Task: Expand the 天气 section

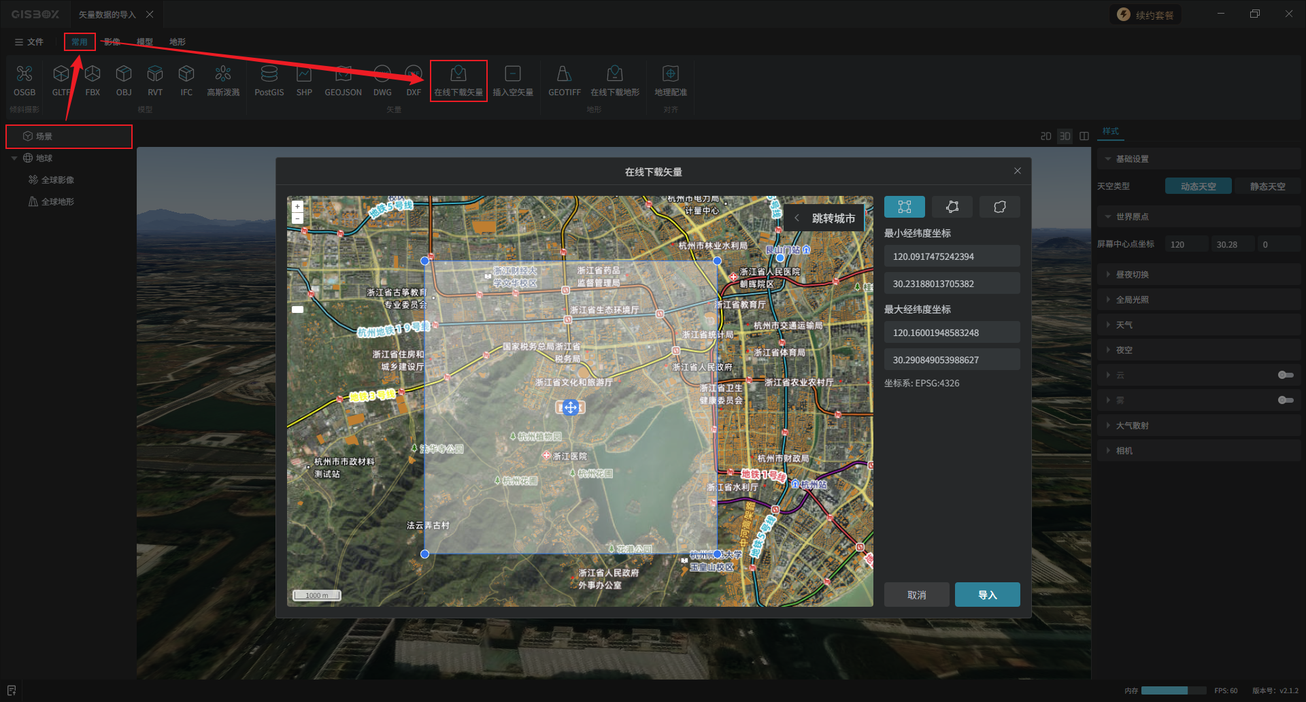Action: click(1124, 325)
